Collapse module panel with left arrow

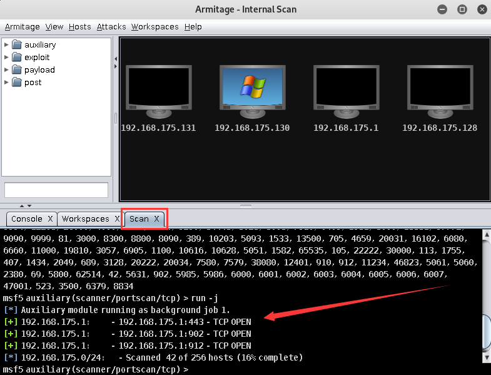116,59
